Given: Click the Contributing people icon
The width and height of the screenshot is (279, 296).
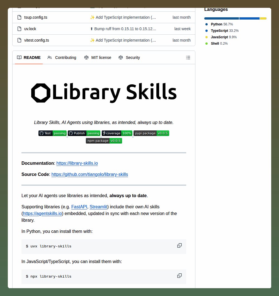Looking at the screenshot, I should pyautogui.click(x=50, y=58).
